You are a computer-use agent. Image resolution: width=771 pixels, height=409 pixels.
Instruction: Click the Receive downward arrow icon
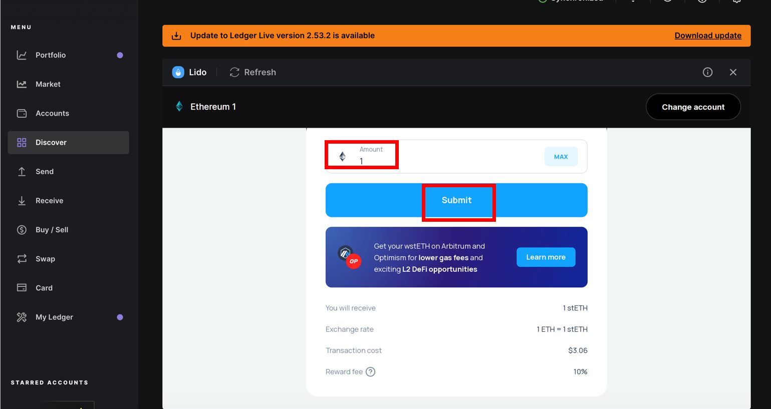click(x=22, y=201)
